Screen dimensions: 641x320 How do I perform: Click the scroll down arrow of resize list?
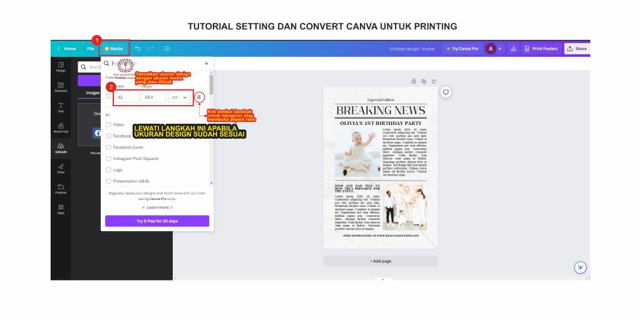[x=212, y=183]
